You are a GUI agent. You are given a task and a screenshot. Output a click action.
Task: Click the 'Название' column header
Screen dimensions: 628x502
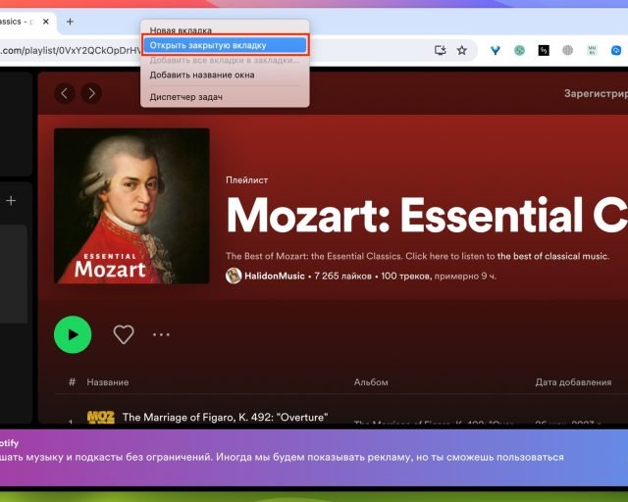tap(108, 382)
